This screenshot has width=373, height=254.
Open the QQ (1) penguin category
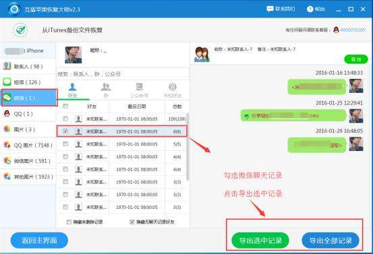click(28, 114)
